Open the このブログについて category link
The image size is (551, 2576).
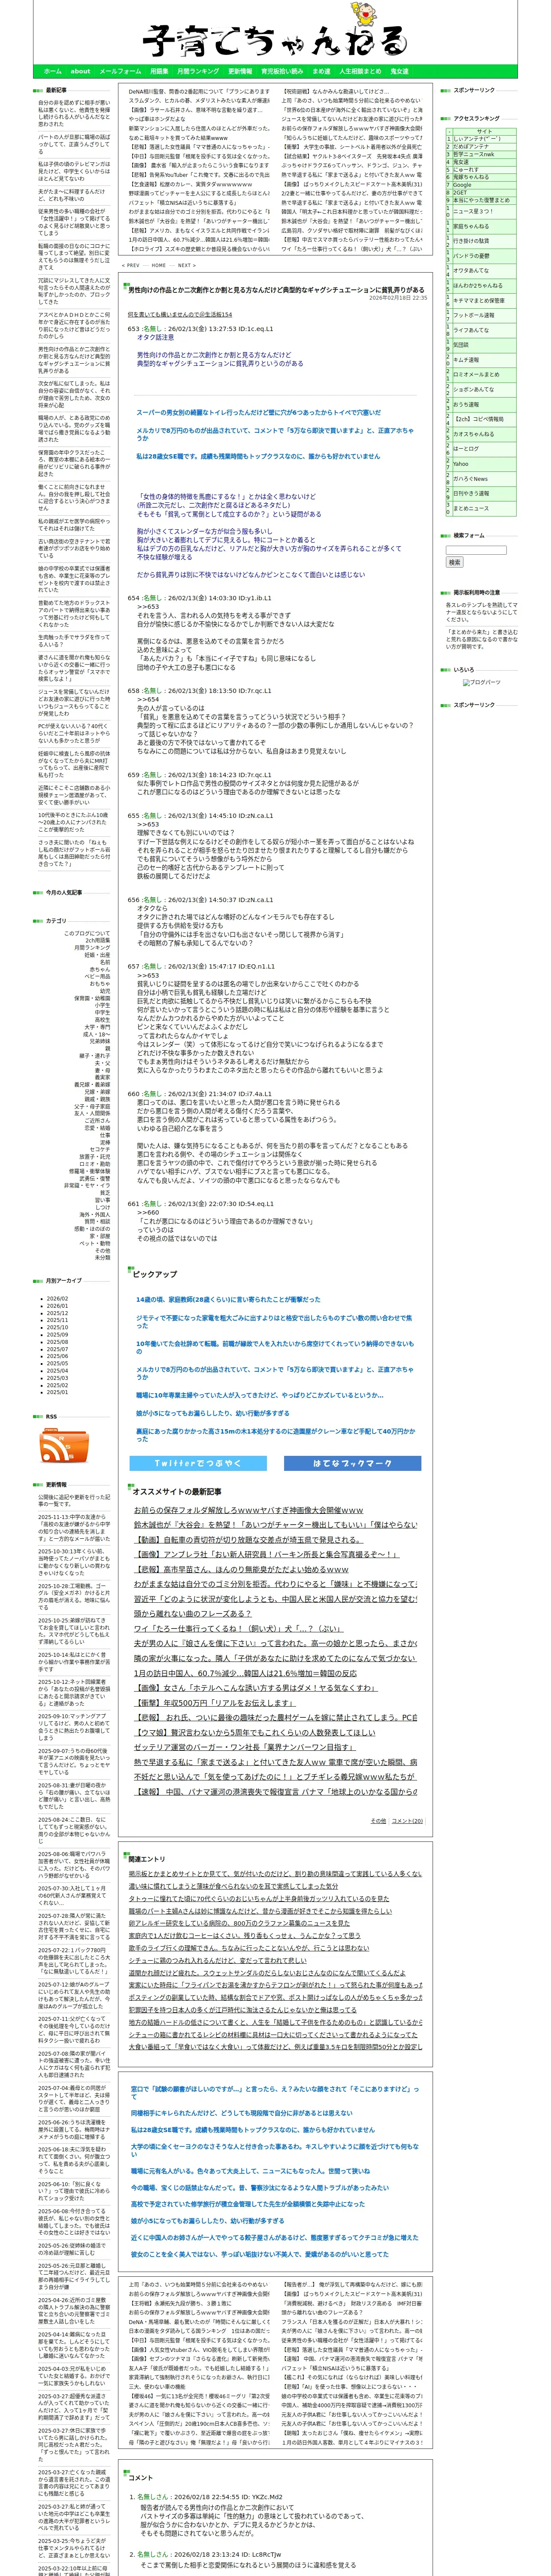pos(87,933)
